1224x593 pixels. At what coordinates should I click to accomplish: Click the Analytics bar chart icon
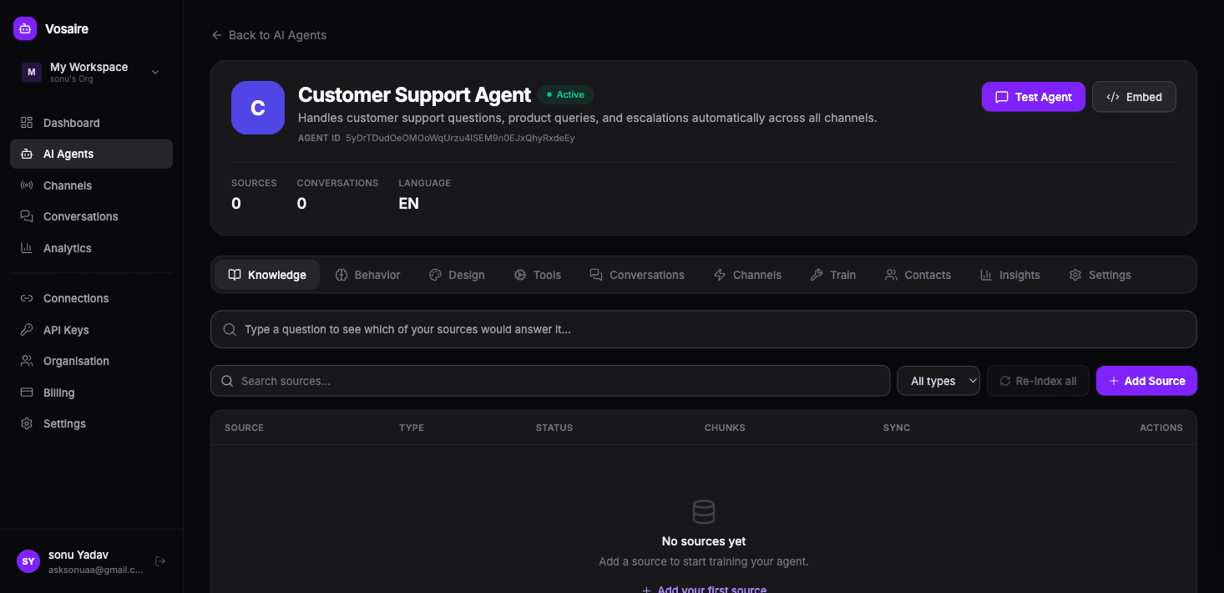(x=27, y=248)
